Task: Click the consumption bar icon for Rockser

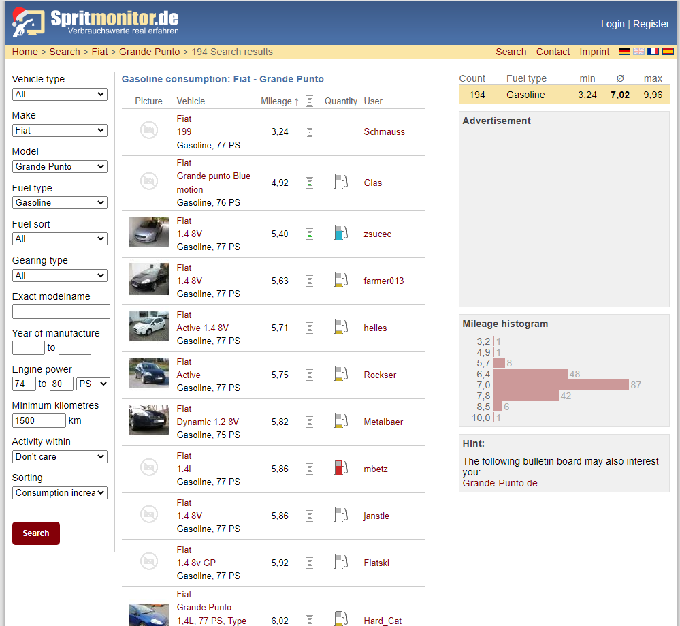Action: click(310, 375)
